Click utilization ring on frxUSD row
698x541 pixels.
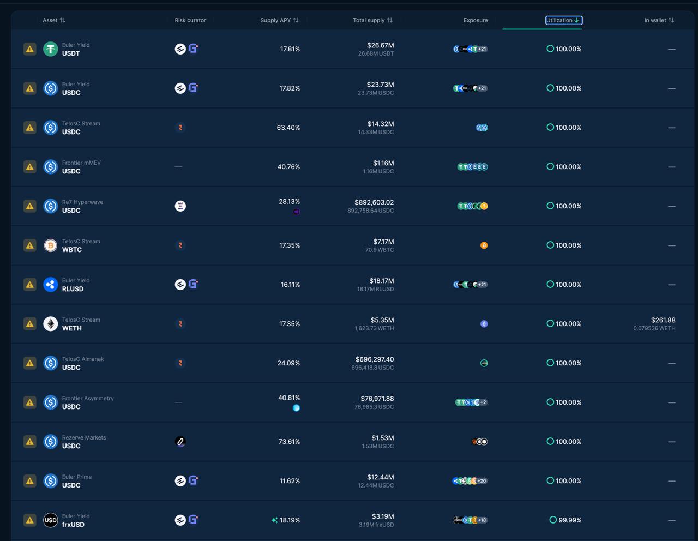[553, 520]
